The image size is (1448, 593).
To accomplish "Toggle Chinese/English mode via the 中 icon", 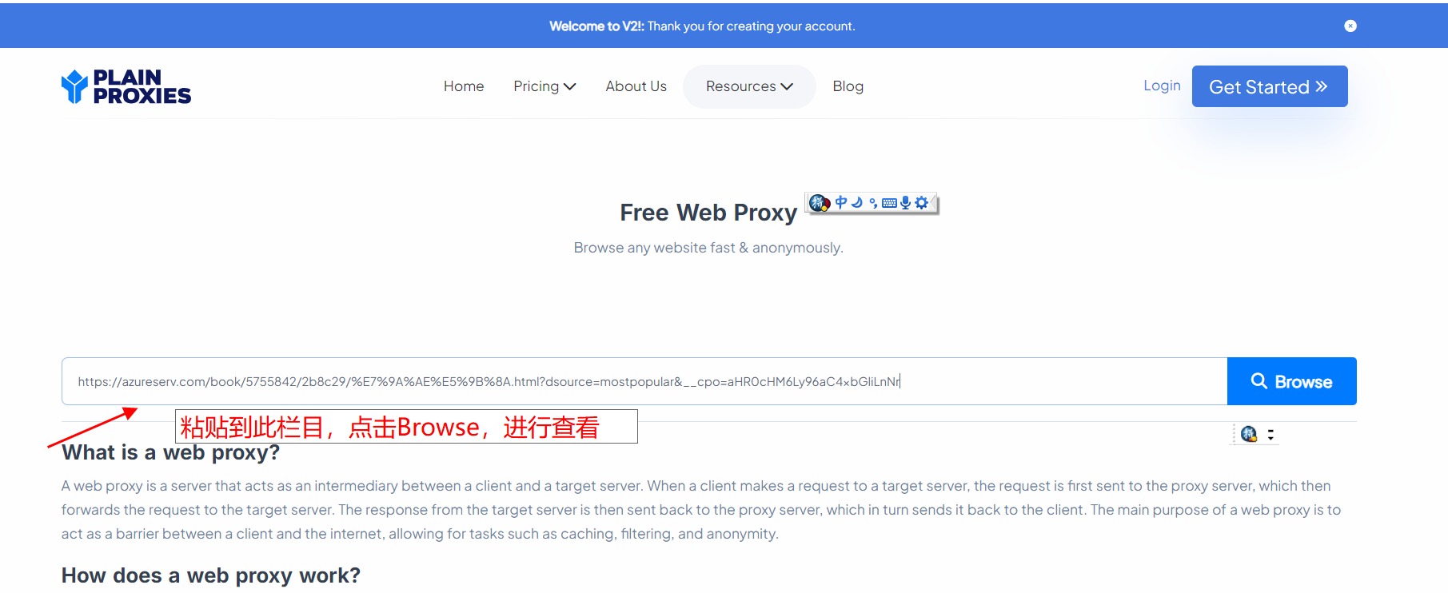I will coord(841,202).
